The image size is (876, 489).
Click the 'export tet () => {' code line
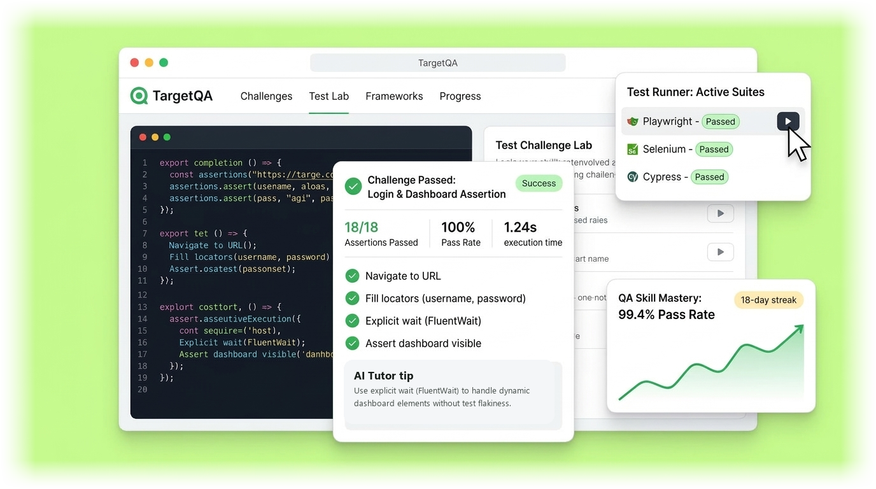(x=203, y=233)
